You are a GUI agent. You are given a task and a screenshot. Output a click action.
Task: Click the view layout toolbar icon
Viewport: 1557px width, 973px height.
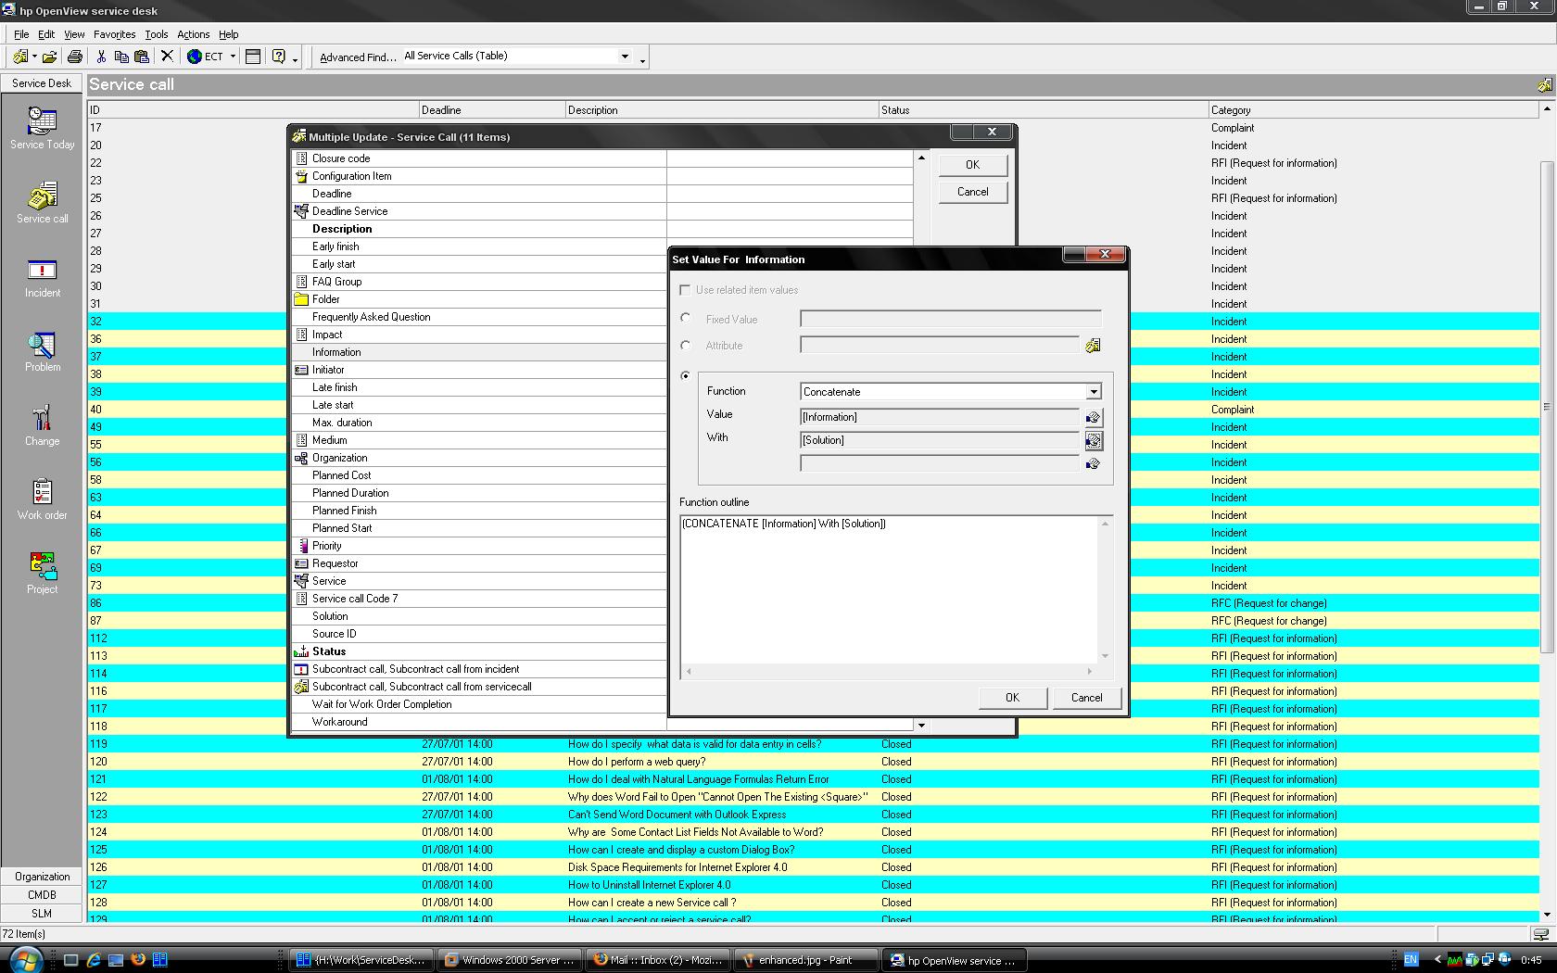pos(252,57)
